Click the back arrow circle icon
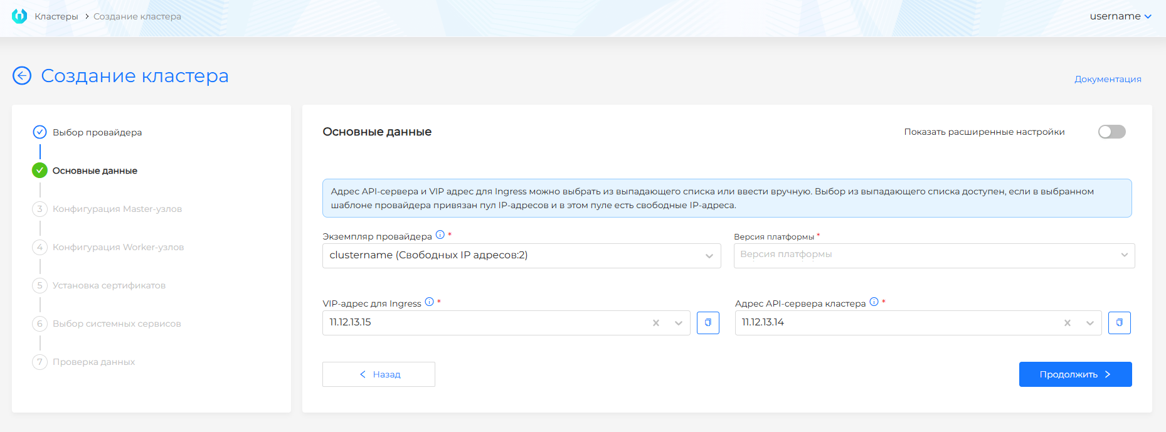The width and height of the screenshot is (1166, 432). 22,76
